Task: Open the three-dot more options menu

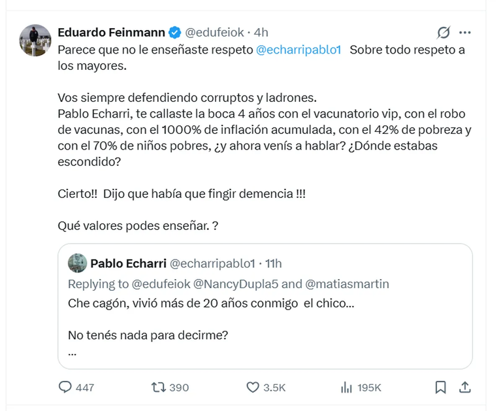Action: tap(465, 33)
